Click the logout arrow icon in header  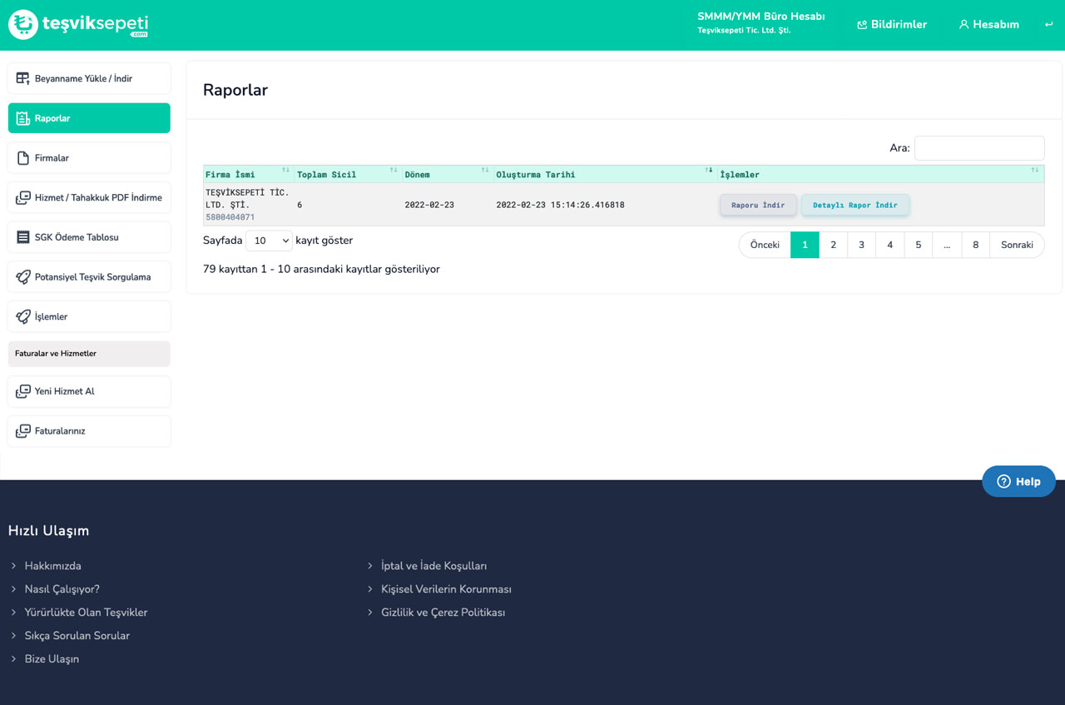tap(1048, 25)
